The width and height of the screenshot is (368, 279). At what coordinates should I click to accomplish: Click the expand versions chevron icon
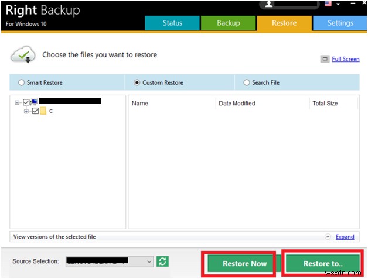pyautogui.click(x=328, y=237)
